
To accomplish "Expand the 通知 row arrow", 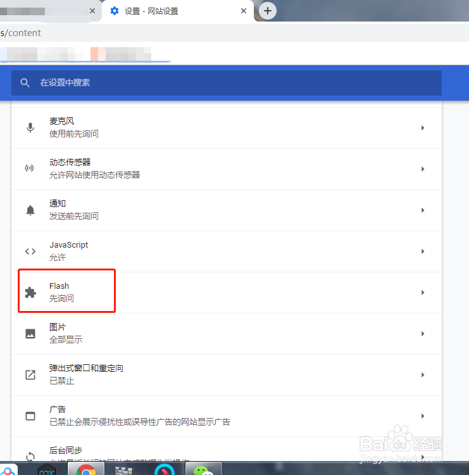I will tap(423, 210).
